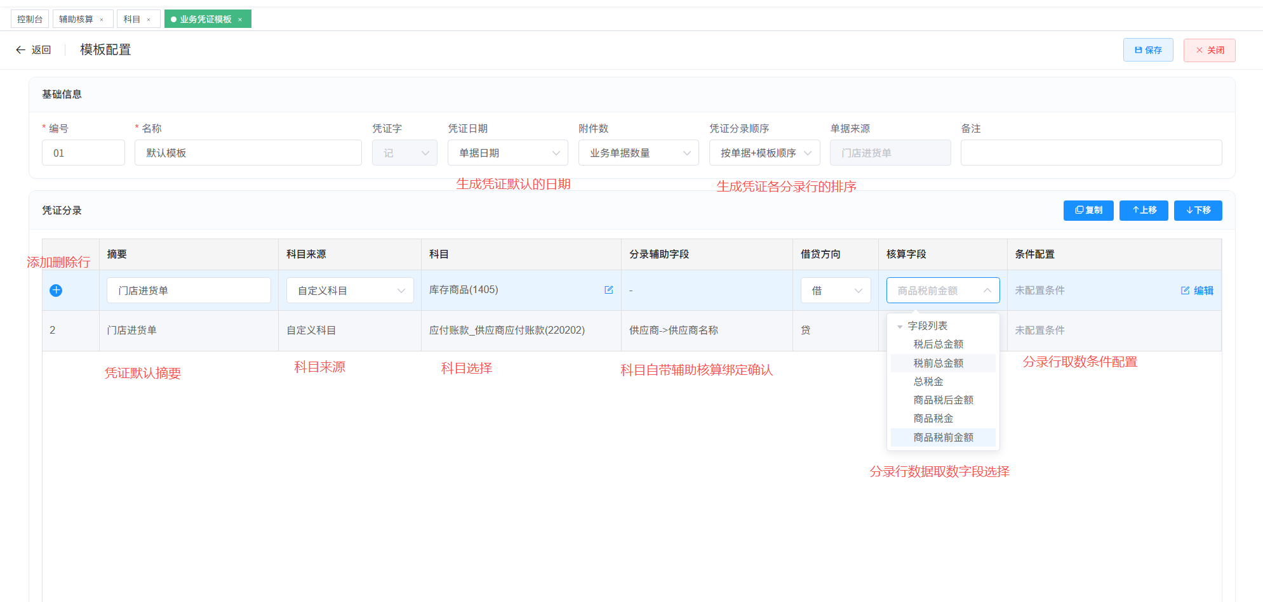Click row 2 subject 应付账款_供应商应付账款(220202)
Image resolution: width=1263 pixels, height=602 pixels.
pyautogui.click(x=507, y=330)
